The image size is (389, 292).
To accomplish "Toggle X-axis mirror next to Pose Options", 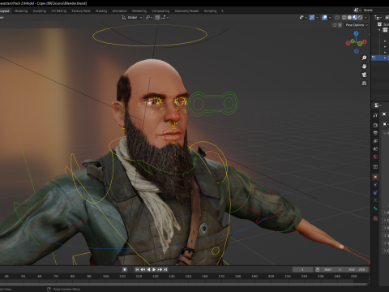I will pyautogui.click(x=340, y=25).
